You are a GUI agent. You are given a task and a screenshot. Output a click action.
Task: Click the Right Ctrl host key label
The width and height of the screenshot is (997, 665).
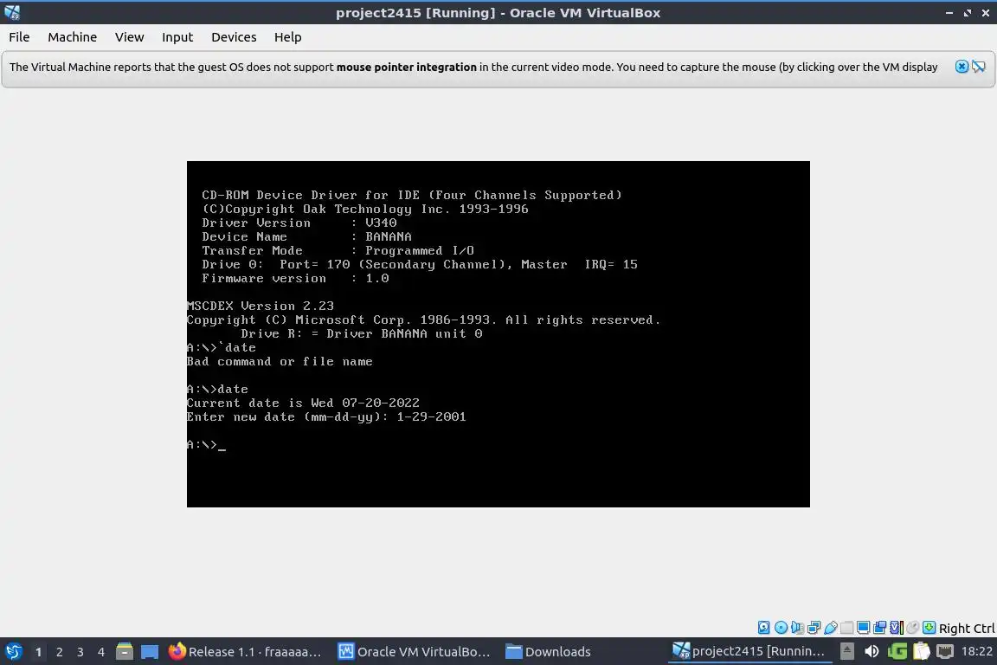967,628
